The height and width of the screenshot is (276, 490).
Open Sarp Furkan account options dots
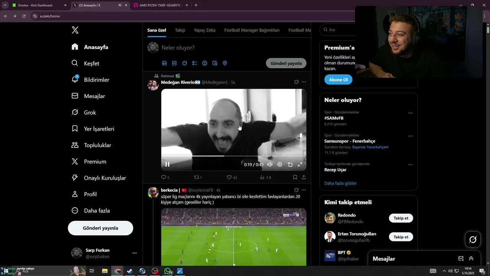[134, 253]
